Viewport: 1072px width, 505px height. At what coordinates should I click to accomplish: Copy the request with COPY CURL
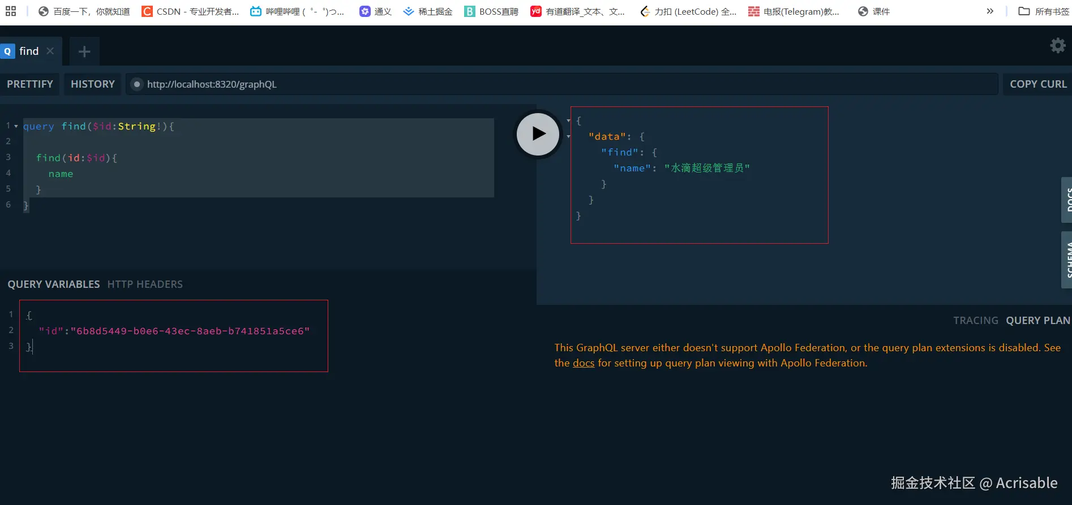point(1038,84)
